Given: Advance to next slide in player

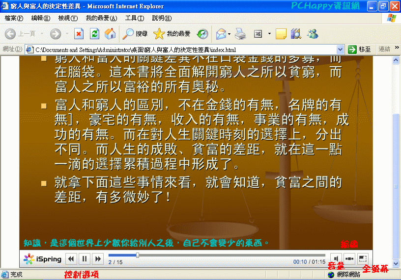Looking at the screenshot, I should pyautogui.click(x=98, y=259).
